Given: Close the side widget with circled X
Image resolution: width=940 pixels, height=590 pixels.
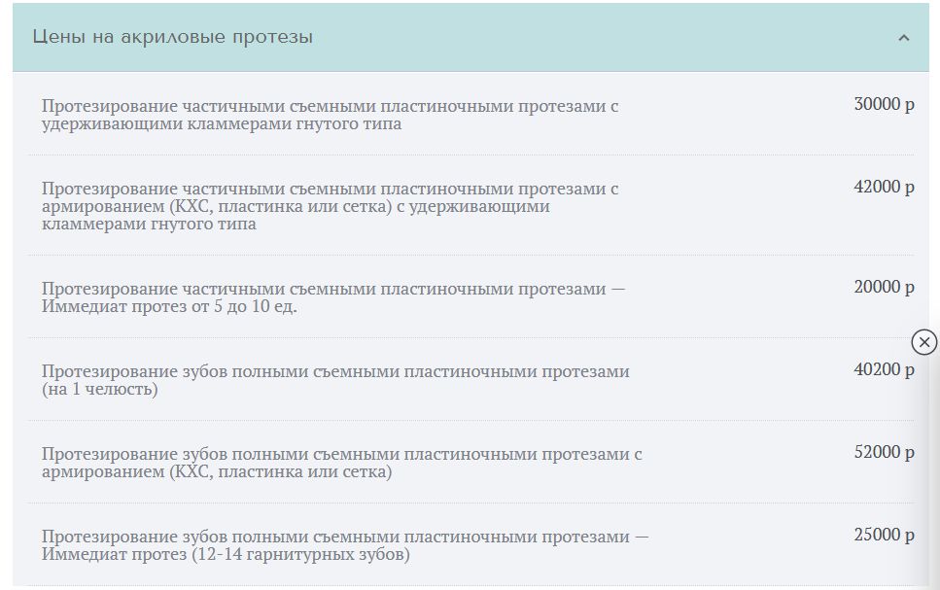Looking at the screenshot, I should point(923,342).
